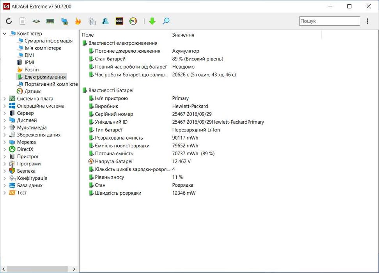Expand the Операційна система node
This screenshot has width=379, height=273.
[x=4, y=106]
